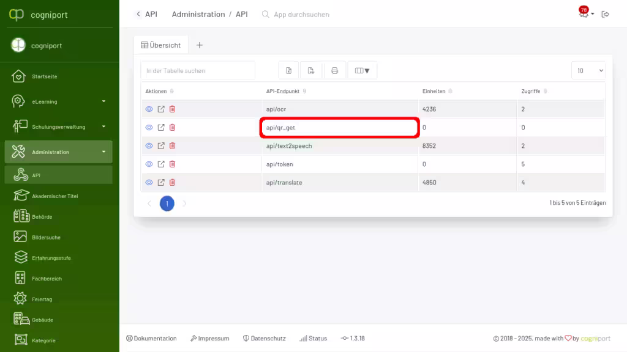
Task: Click the print table icon
Action: (x=334, y=71)
